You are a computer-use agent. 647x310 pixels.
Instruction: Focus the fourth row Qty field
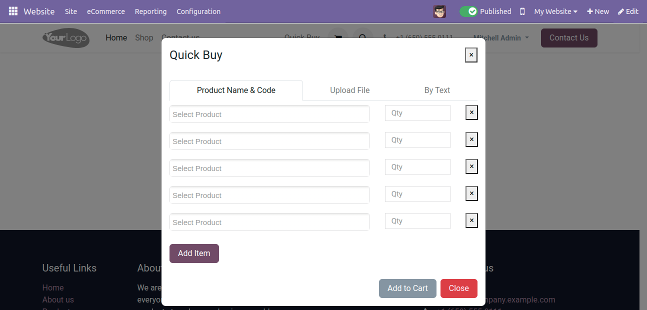[417, 194]
